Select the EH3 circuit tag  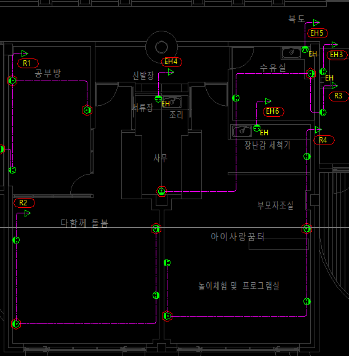pos(337,55)
